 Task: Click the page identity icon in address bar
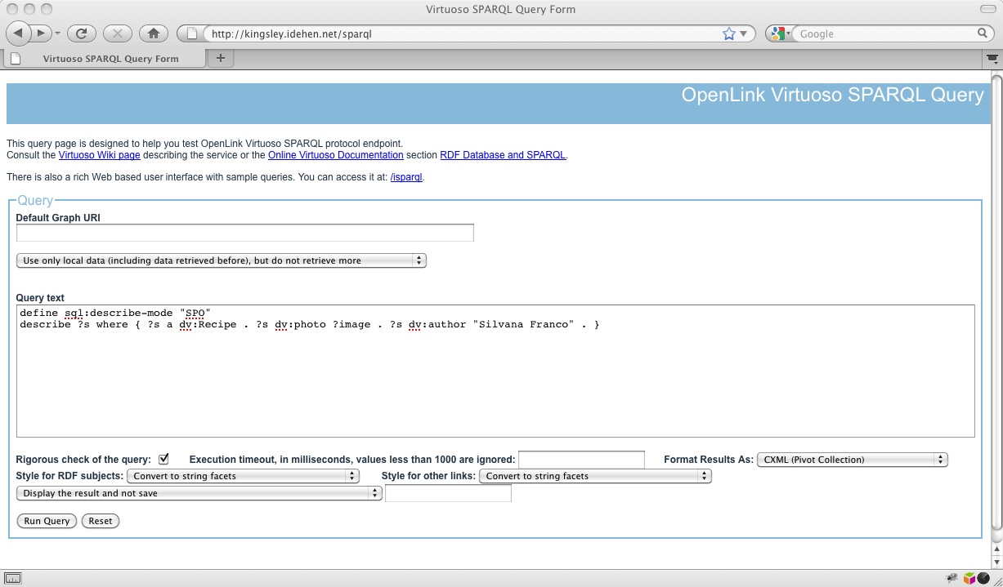click(x=193, y=33)
